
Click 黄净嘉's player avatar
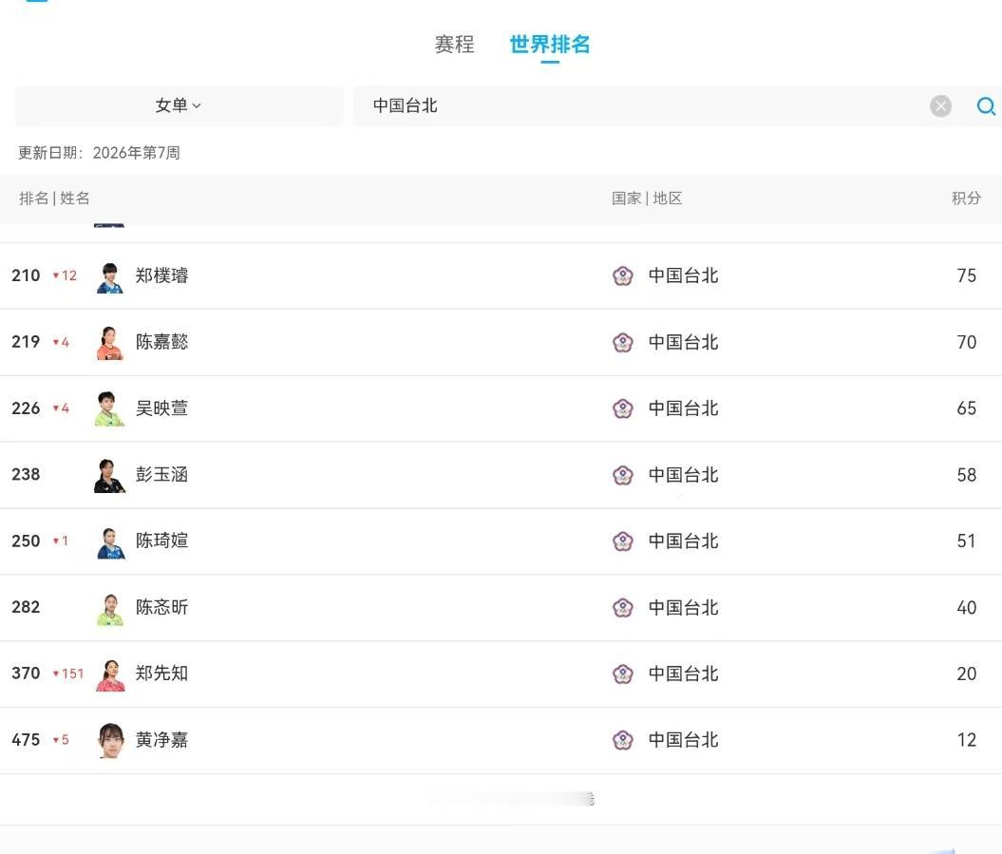coord(110,741)
